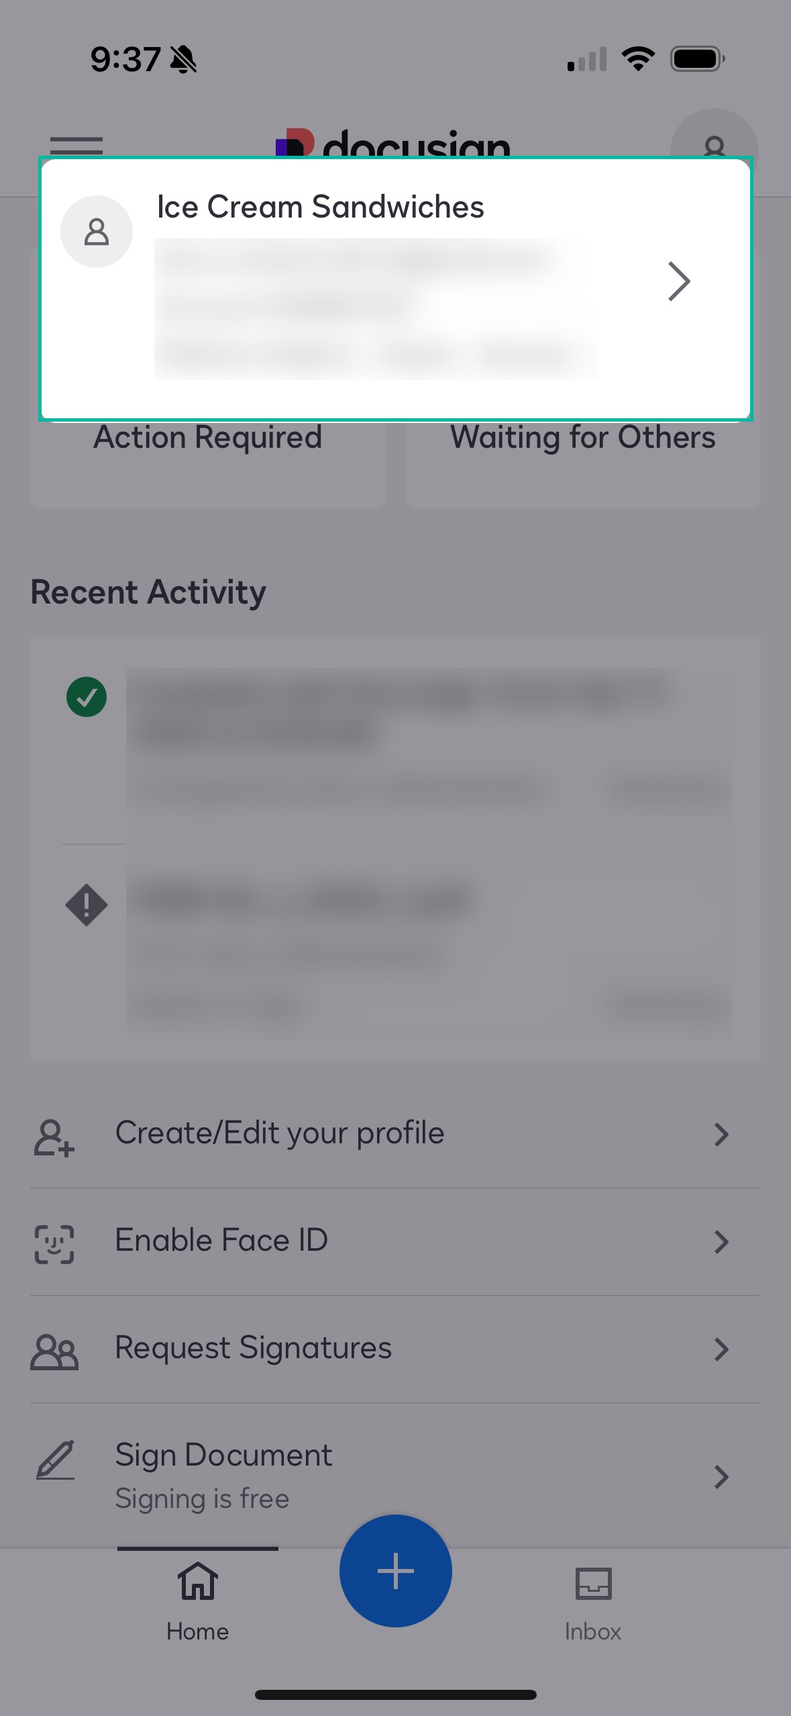Viewport: 791px width, 1716px height.
Task: Switch to the Inbox tab
Action: (x=592, y=1602)
